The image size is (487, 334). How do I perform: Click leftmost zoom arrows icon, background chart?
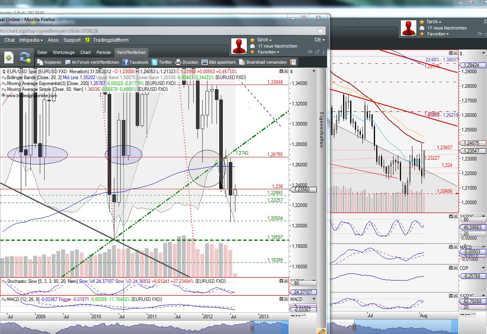(x=462, y=314)
